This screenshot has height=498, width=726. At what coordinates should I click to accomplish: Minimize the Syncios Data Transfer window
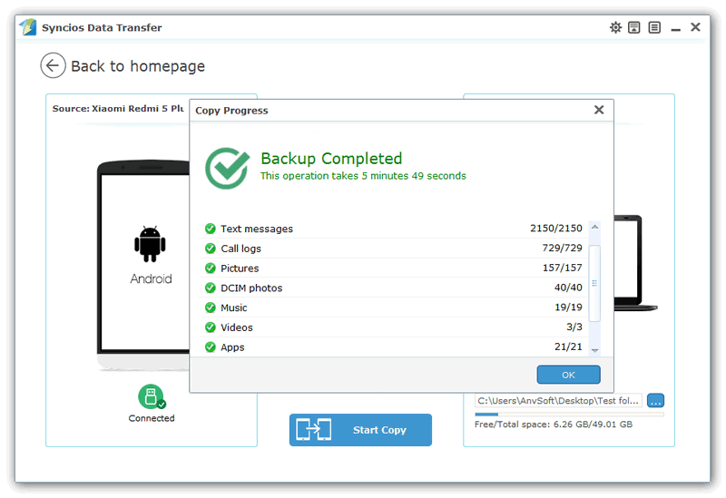675,28
